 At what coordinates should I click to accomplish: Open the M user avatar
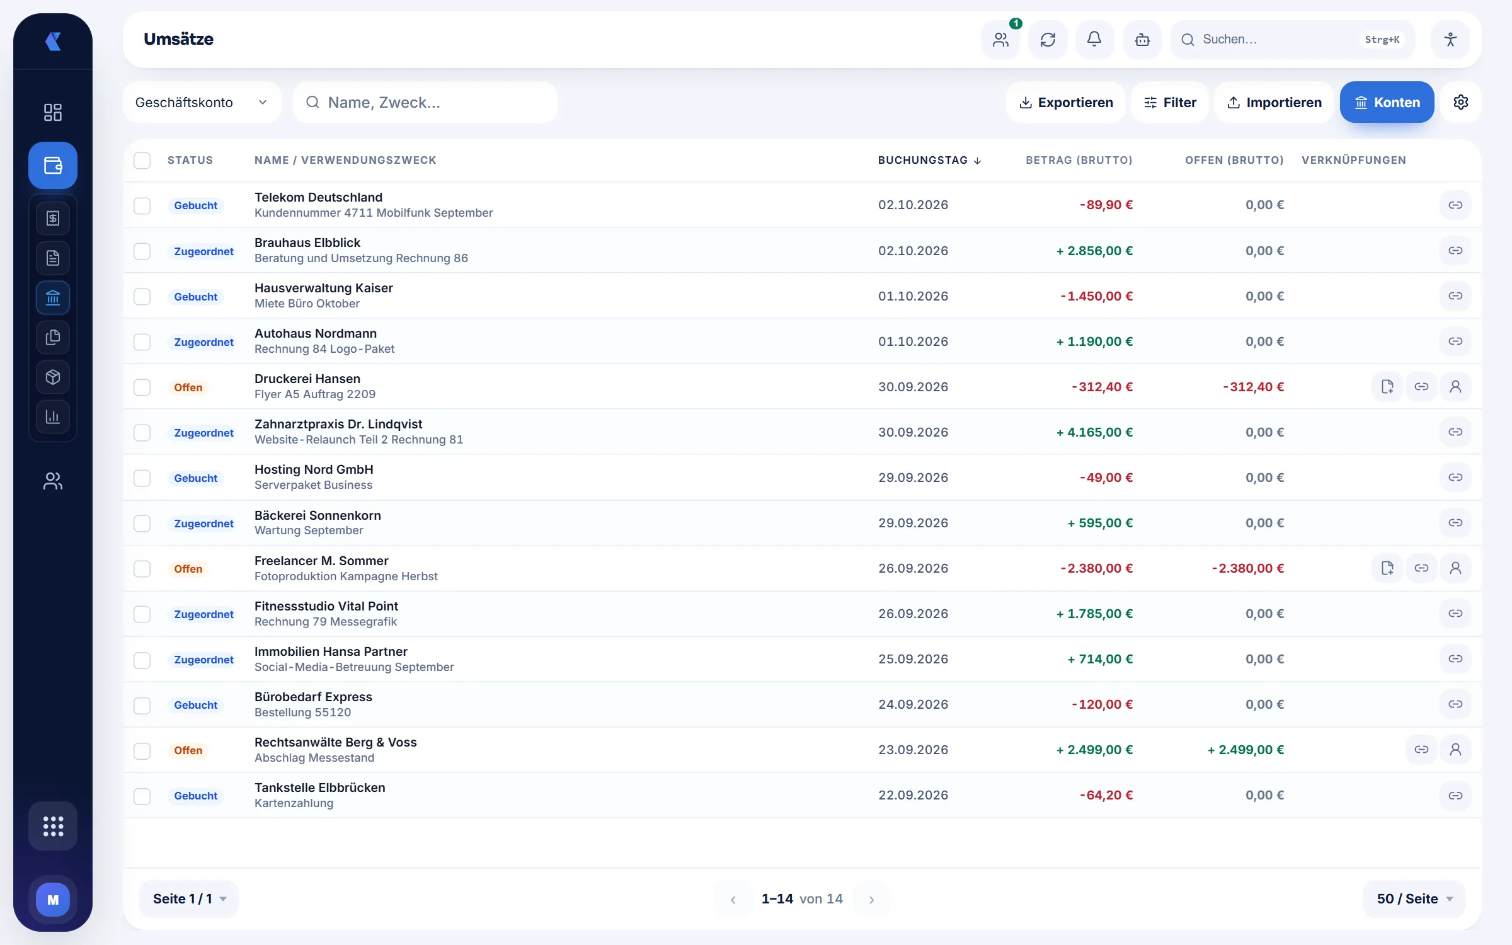coord(53,900)
